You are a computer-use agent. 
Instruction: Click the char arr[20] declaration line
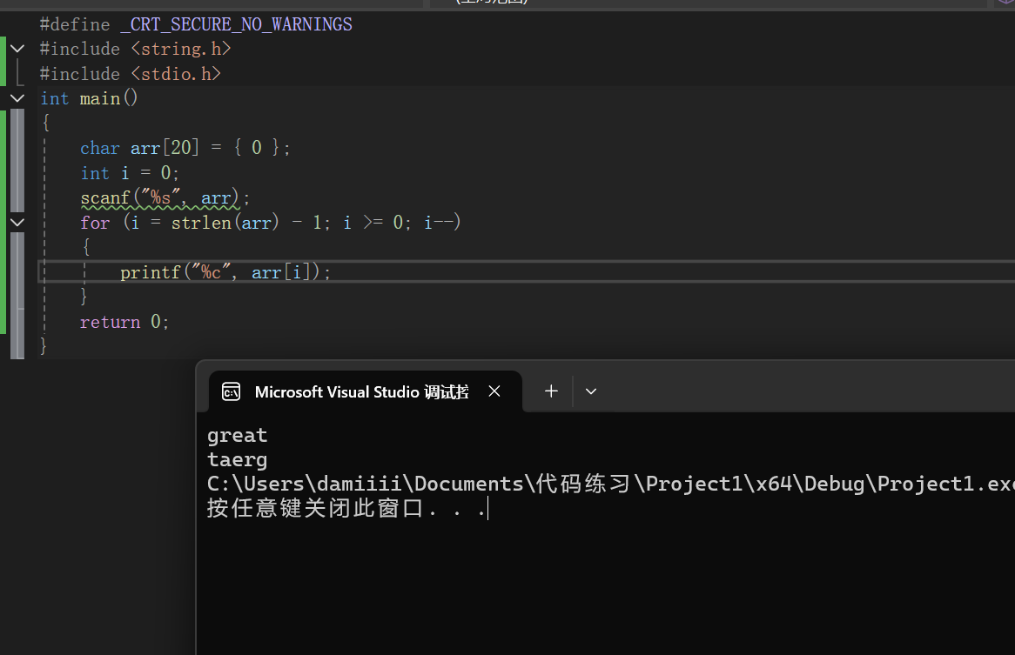[185, 148]
